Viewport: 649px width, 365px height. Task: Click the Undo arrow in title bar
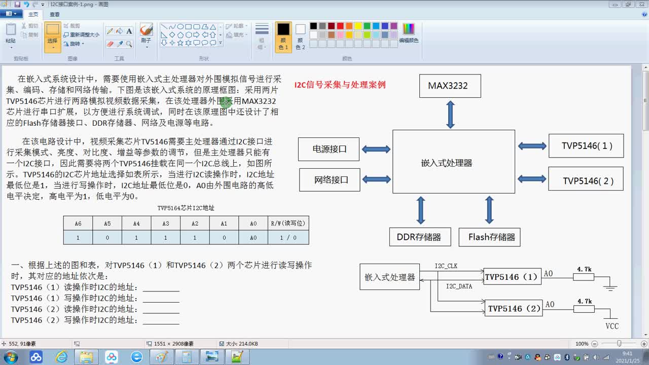[26, 4]
